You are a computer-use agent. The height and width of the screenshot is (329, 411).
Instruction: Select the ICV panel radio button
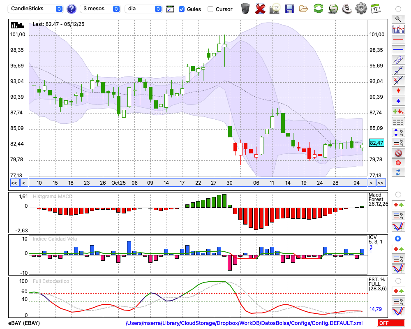click(x=398, y=239)
